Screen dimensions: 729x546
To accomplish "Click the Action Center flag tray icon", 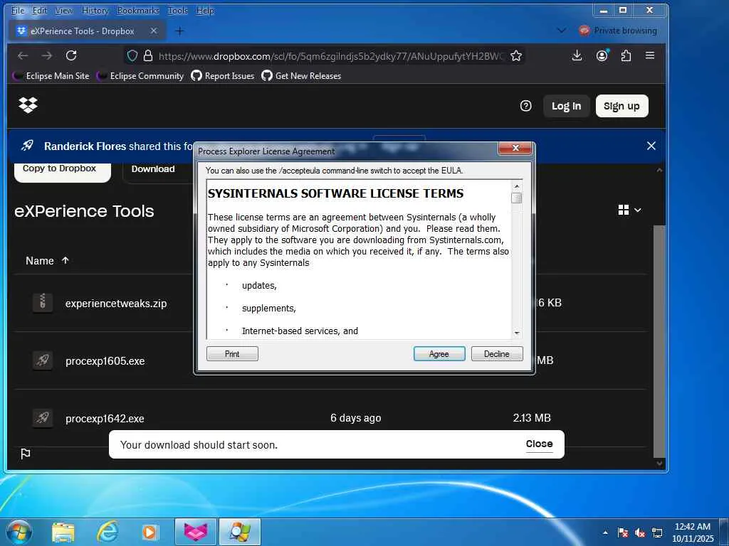I will tap(622, 532).
